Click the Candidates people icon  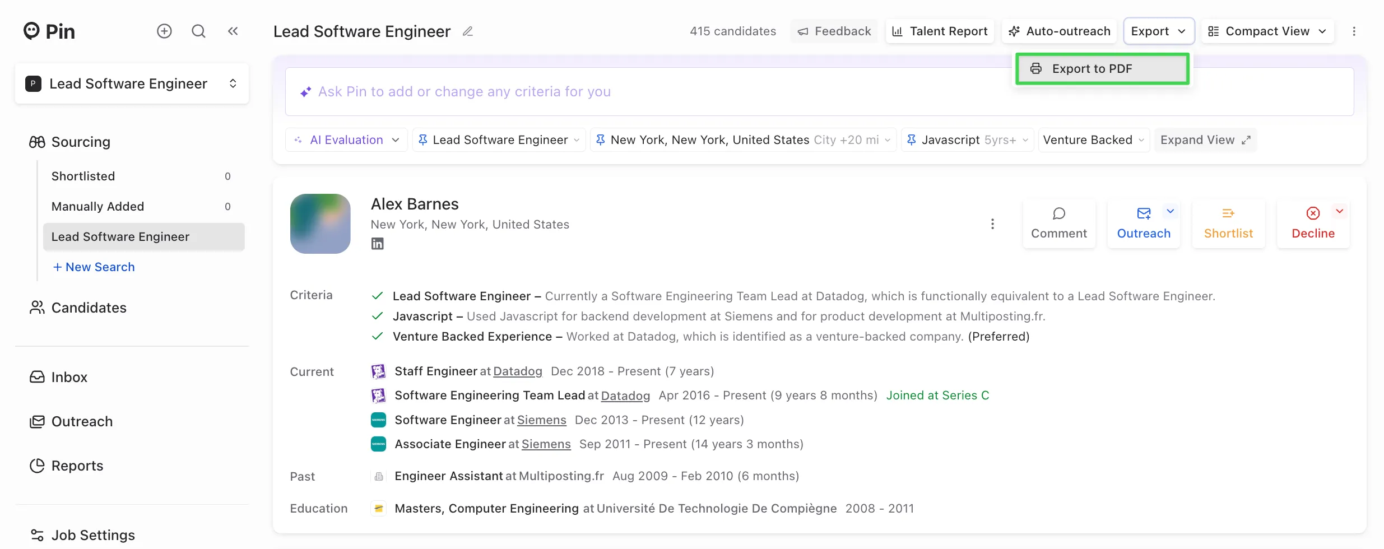point(37,308)
